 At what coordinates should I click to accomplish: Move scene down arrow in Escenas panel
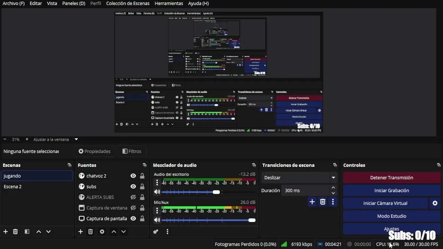tap(48, 232)
